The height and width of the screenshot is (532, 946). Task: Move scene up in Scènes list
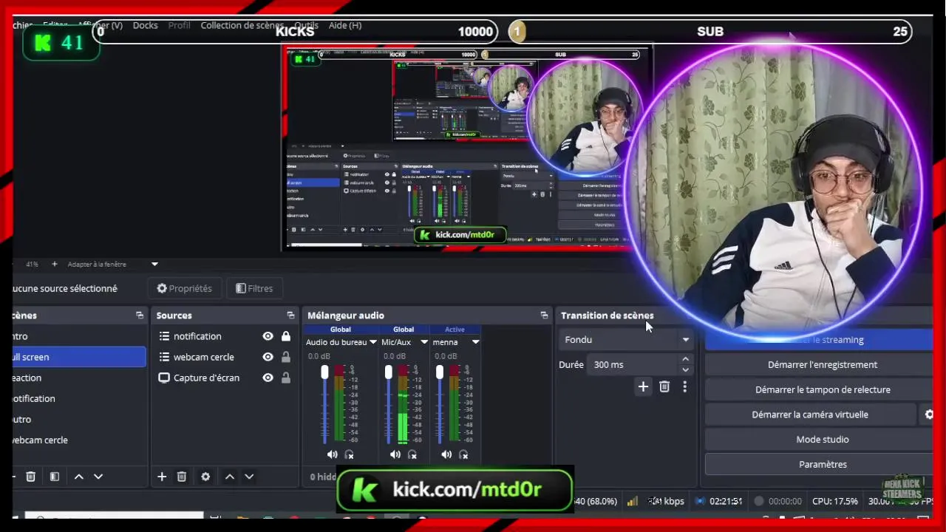click(x=79, y=477)
